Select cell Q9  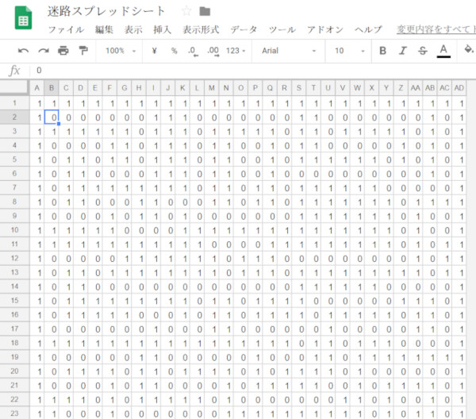tap(270, 216)
